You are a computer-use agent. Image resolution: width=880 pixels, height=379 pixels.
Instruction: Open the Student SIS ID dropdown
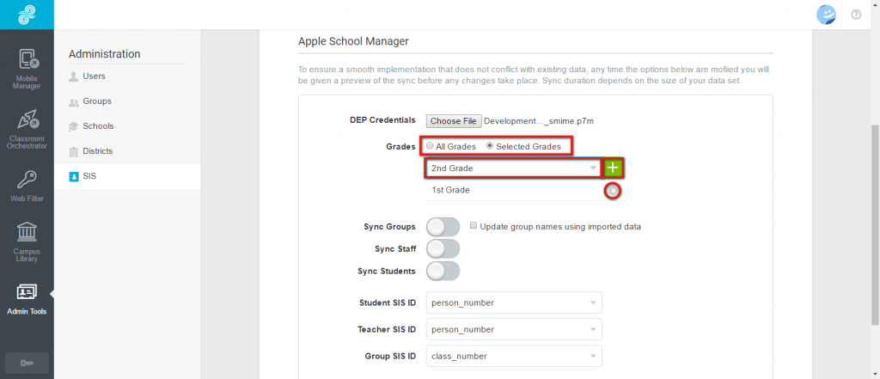pyautogui.click(x=514, y=303)
